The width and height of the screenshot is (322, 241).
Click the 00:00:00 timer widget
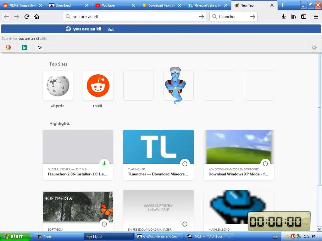[279, 221]
